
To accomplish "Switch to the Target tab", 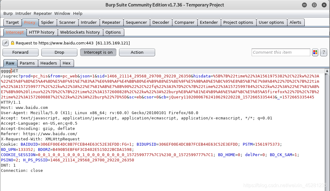I will [12, 22].
